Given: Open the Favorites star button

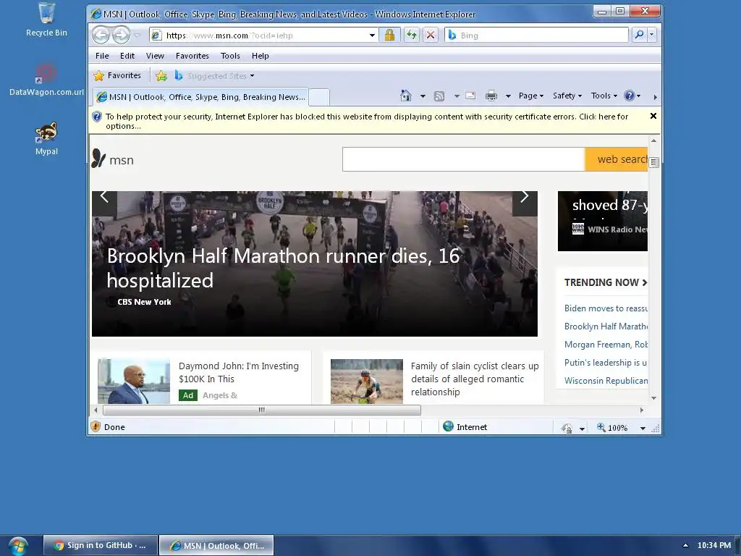Looking at the screenshot, I should tap(117, 75).
